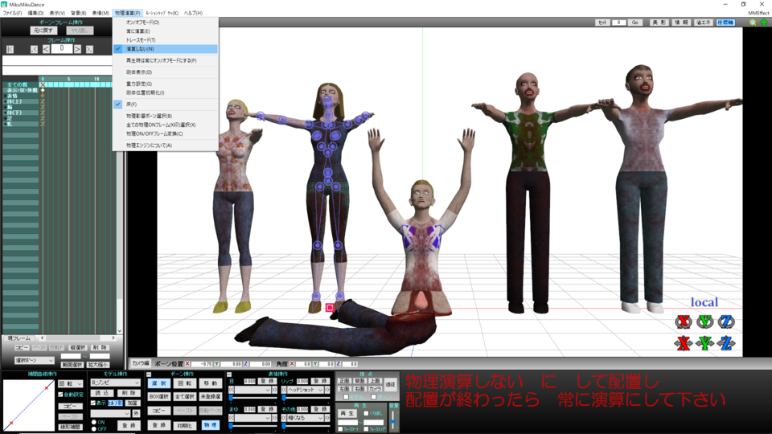The image size is (772, 434).
Task: Click the bone position X reset icon
Action: [187, 364]
